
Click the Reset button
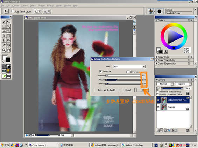coord(128,90)
